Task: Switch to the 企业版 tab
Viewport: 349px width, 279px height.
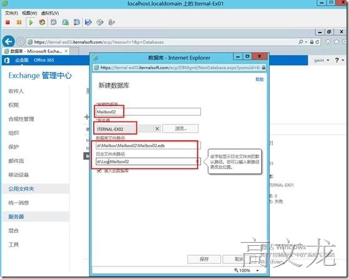Action: tap(22, 60)
